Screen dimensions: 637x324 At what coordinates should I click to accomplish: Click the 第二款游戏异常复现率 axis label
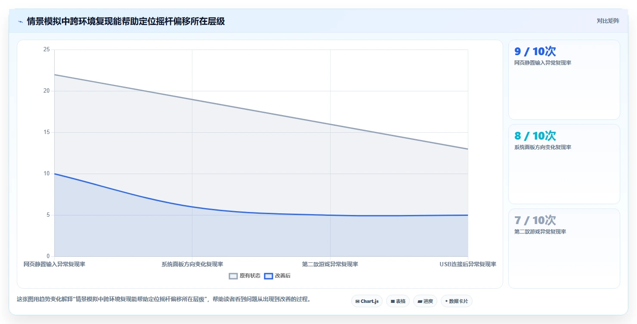point(330,264)
